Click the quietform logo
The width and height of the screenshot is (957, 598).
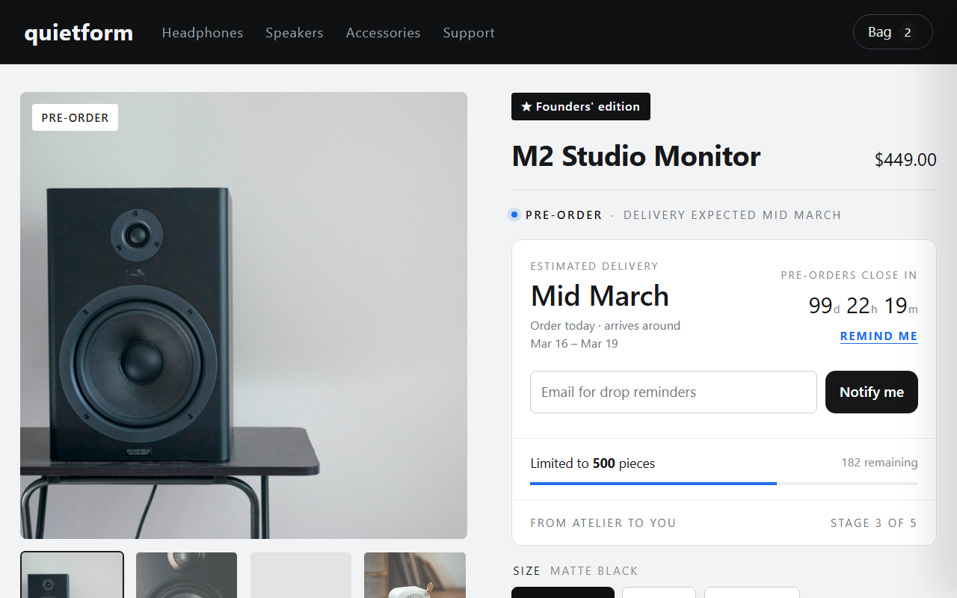79,33
